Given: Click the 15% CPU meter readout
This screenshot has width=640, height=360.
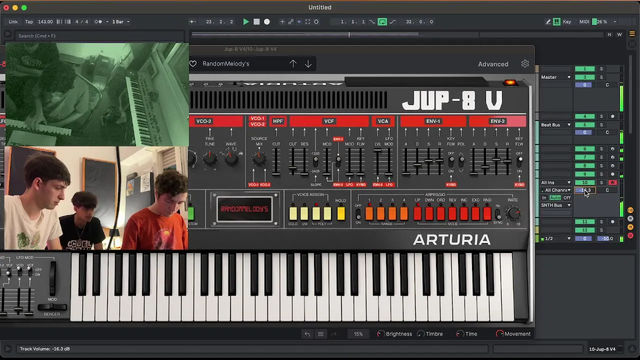Looking at the screenshot, I should 358,334.
